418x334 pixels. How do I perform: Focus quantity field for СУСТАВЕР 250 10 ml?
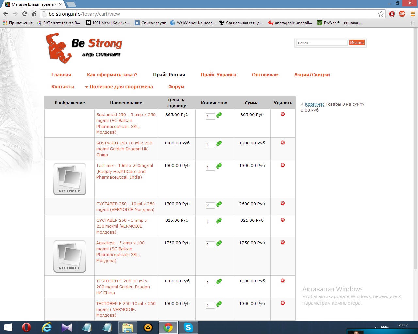click(210, 205)
